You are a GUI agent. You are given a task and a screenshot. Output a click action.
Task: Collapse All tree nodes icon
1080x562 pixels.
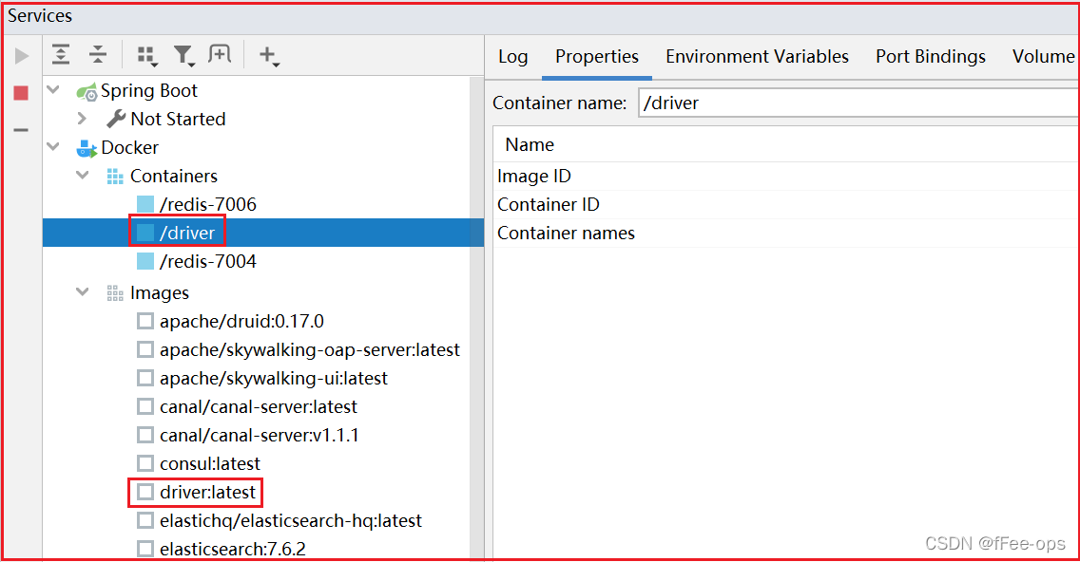point(98,54)
